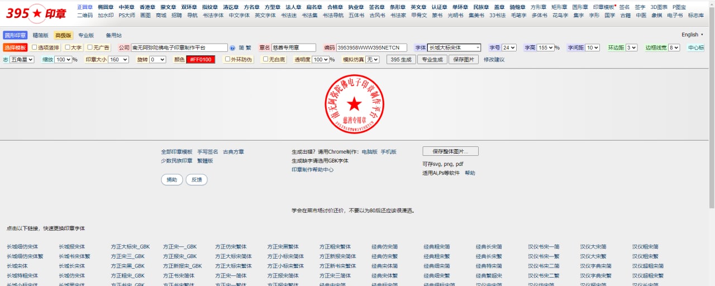715x286 pixels.
Task: Switch to the 高级版 tab
Action: [x=63, y=35]
